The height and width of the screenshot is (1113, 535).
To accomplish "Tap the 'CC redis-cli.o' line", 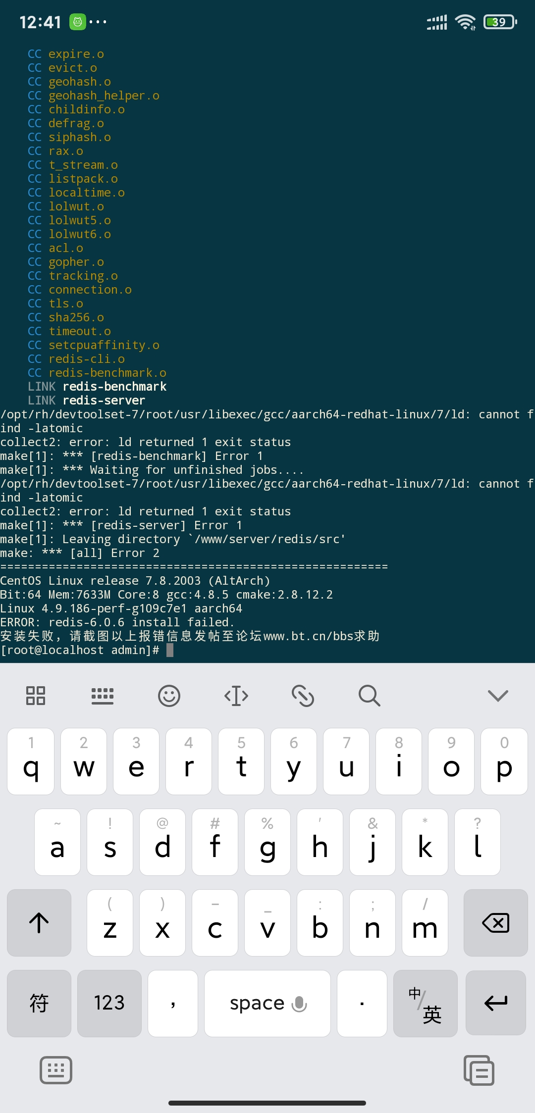I will (76, 358).
